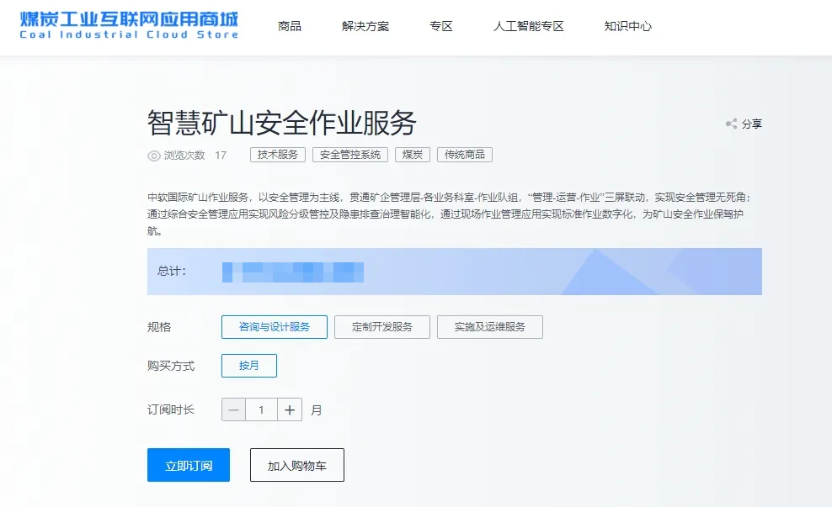832x507 pixels.
Task: Click the share icon next to 分享
Action: (731, 124)
